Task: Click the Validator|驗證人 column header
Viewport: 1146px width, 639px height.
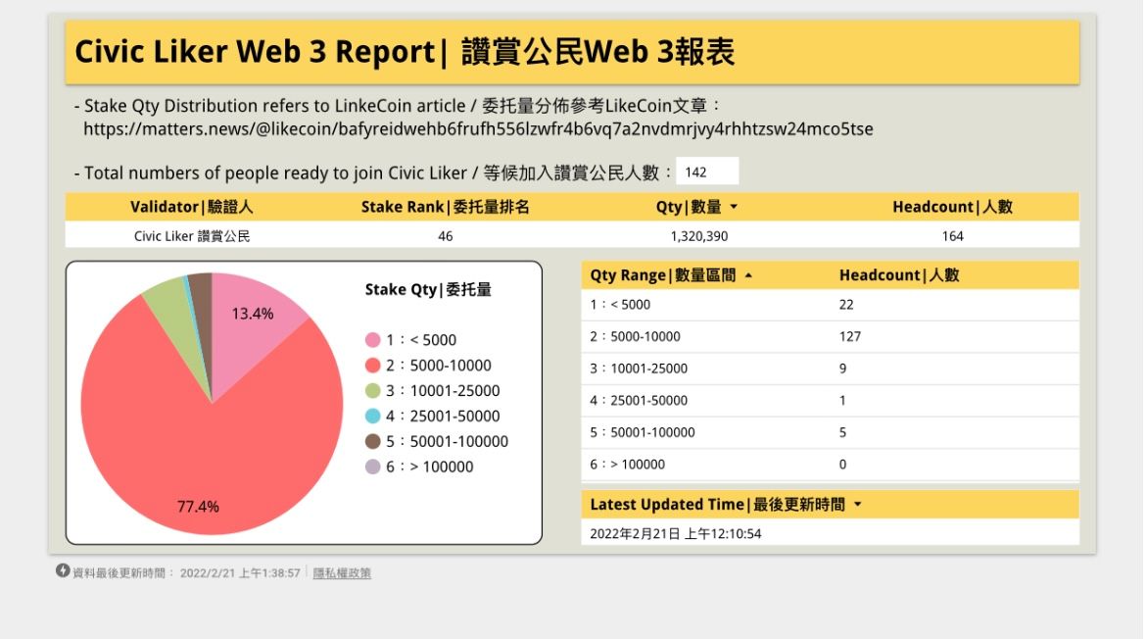Action: point(191,207)
